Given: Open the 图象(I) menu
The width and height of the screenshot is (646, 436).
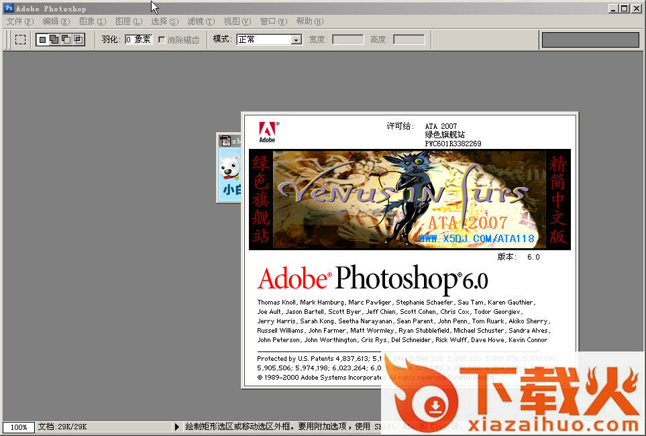Looking at the screenshot, I should point(93,21).
